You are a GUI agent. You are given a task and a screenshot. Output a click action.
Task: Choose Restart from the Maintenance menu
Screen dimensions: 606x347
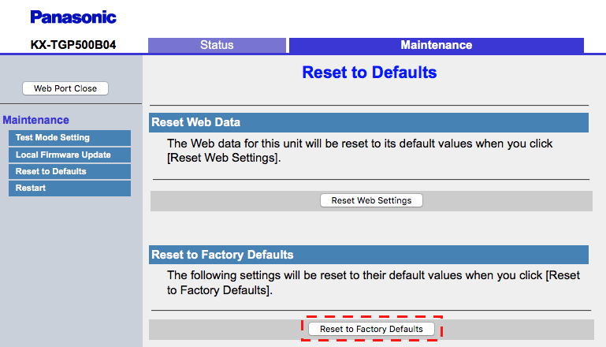tap(69, 188)
